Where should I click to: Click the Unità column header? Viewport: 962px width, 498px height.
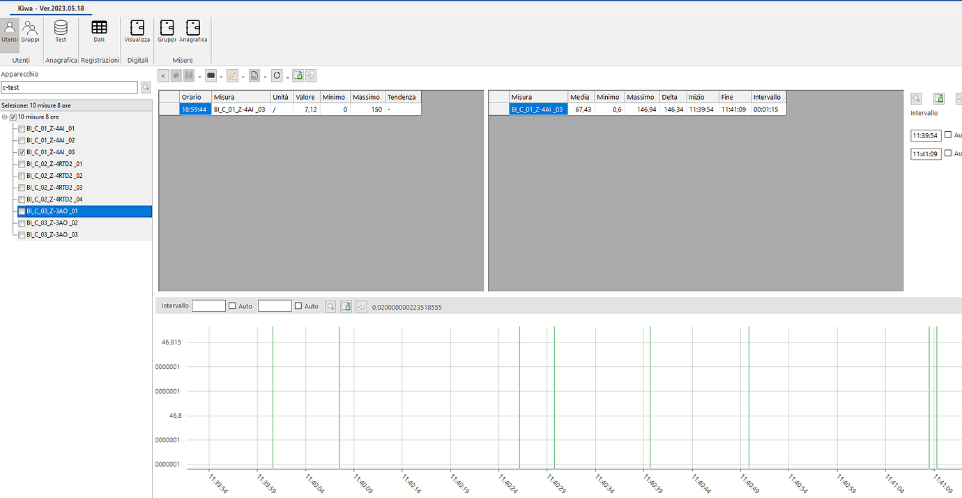282,97
